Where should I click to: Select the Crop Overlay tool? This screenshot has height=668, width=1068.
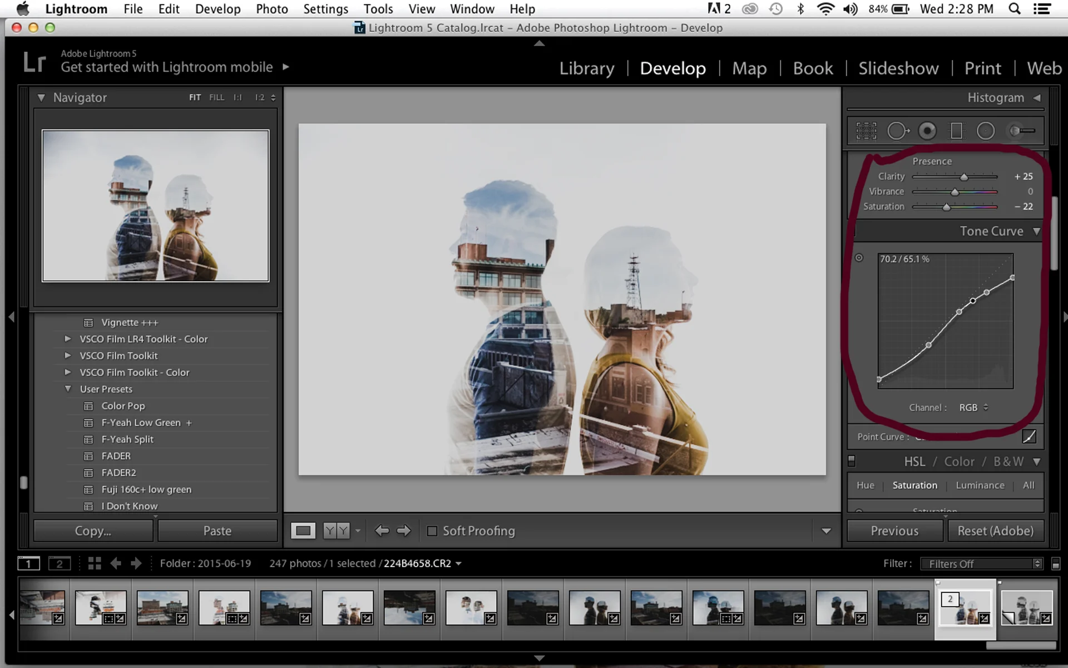866,131
